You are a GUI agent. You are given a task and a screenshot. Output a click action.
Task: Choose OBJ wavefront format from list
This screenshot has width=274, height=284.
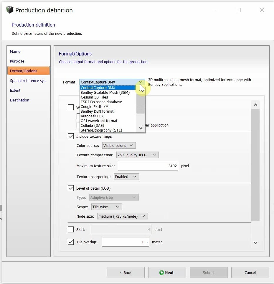(99, 121)
